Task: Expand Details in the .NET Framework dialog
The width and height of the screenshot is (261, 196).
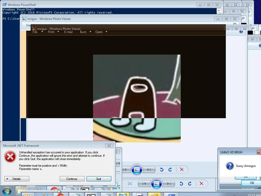Action: tap(17, 179)
